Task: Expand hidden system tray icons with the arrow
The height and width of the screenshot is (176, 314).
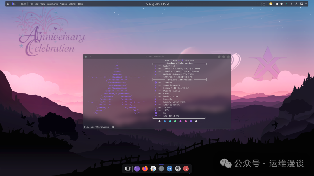Action: pos(306,4)
